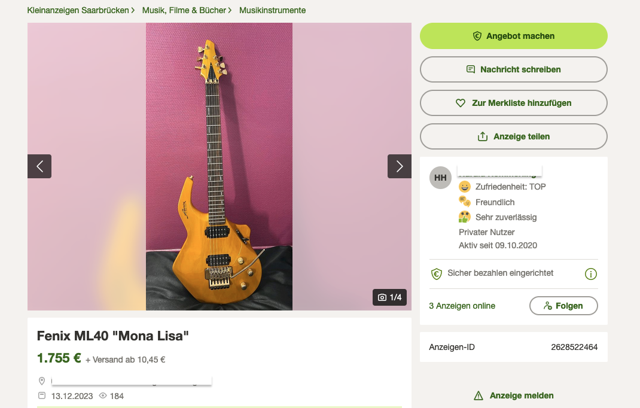640x408 pixels.
Task: Click the shield icon on Angebot machen
Action: (x=477, y=36)
